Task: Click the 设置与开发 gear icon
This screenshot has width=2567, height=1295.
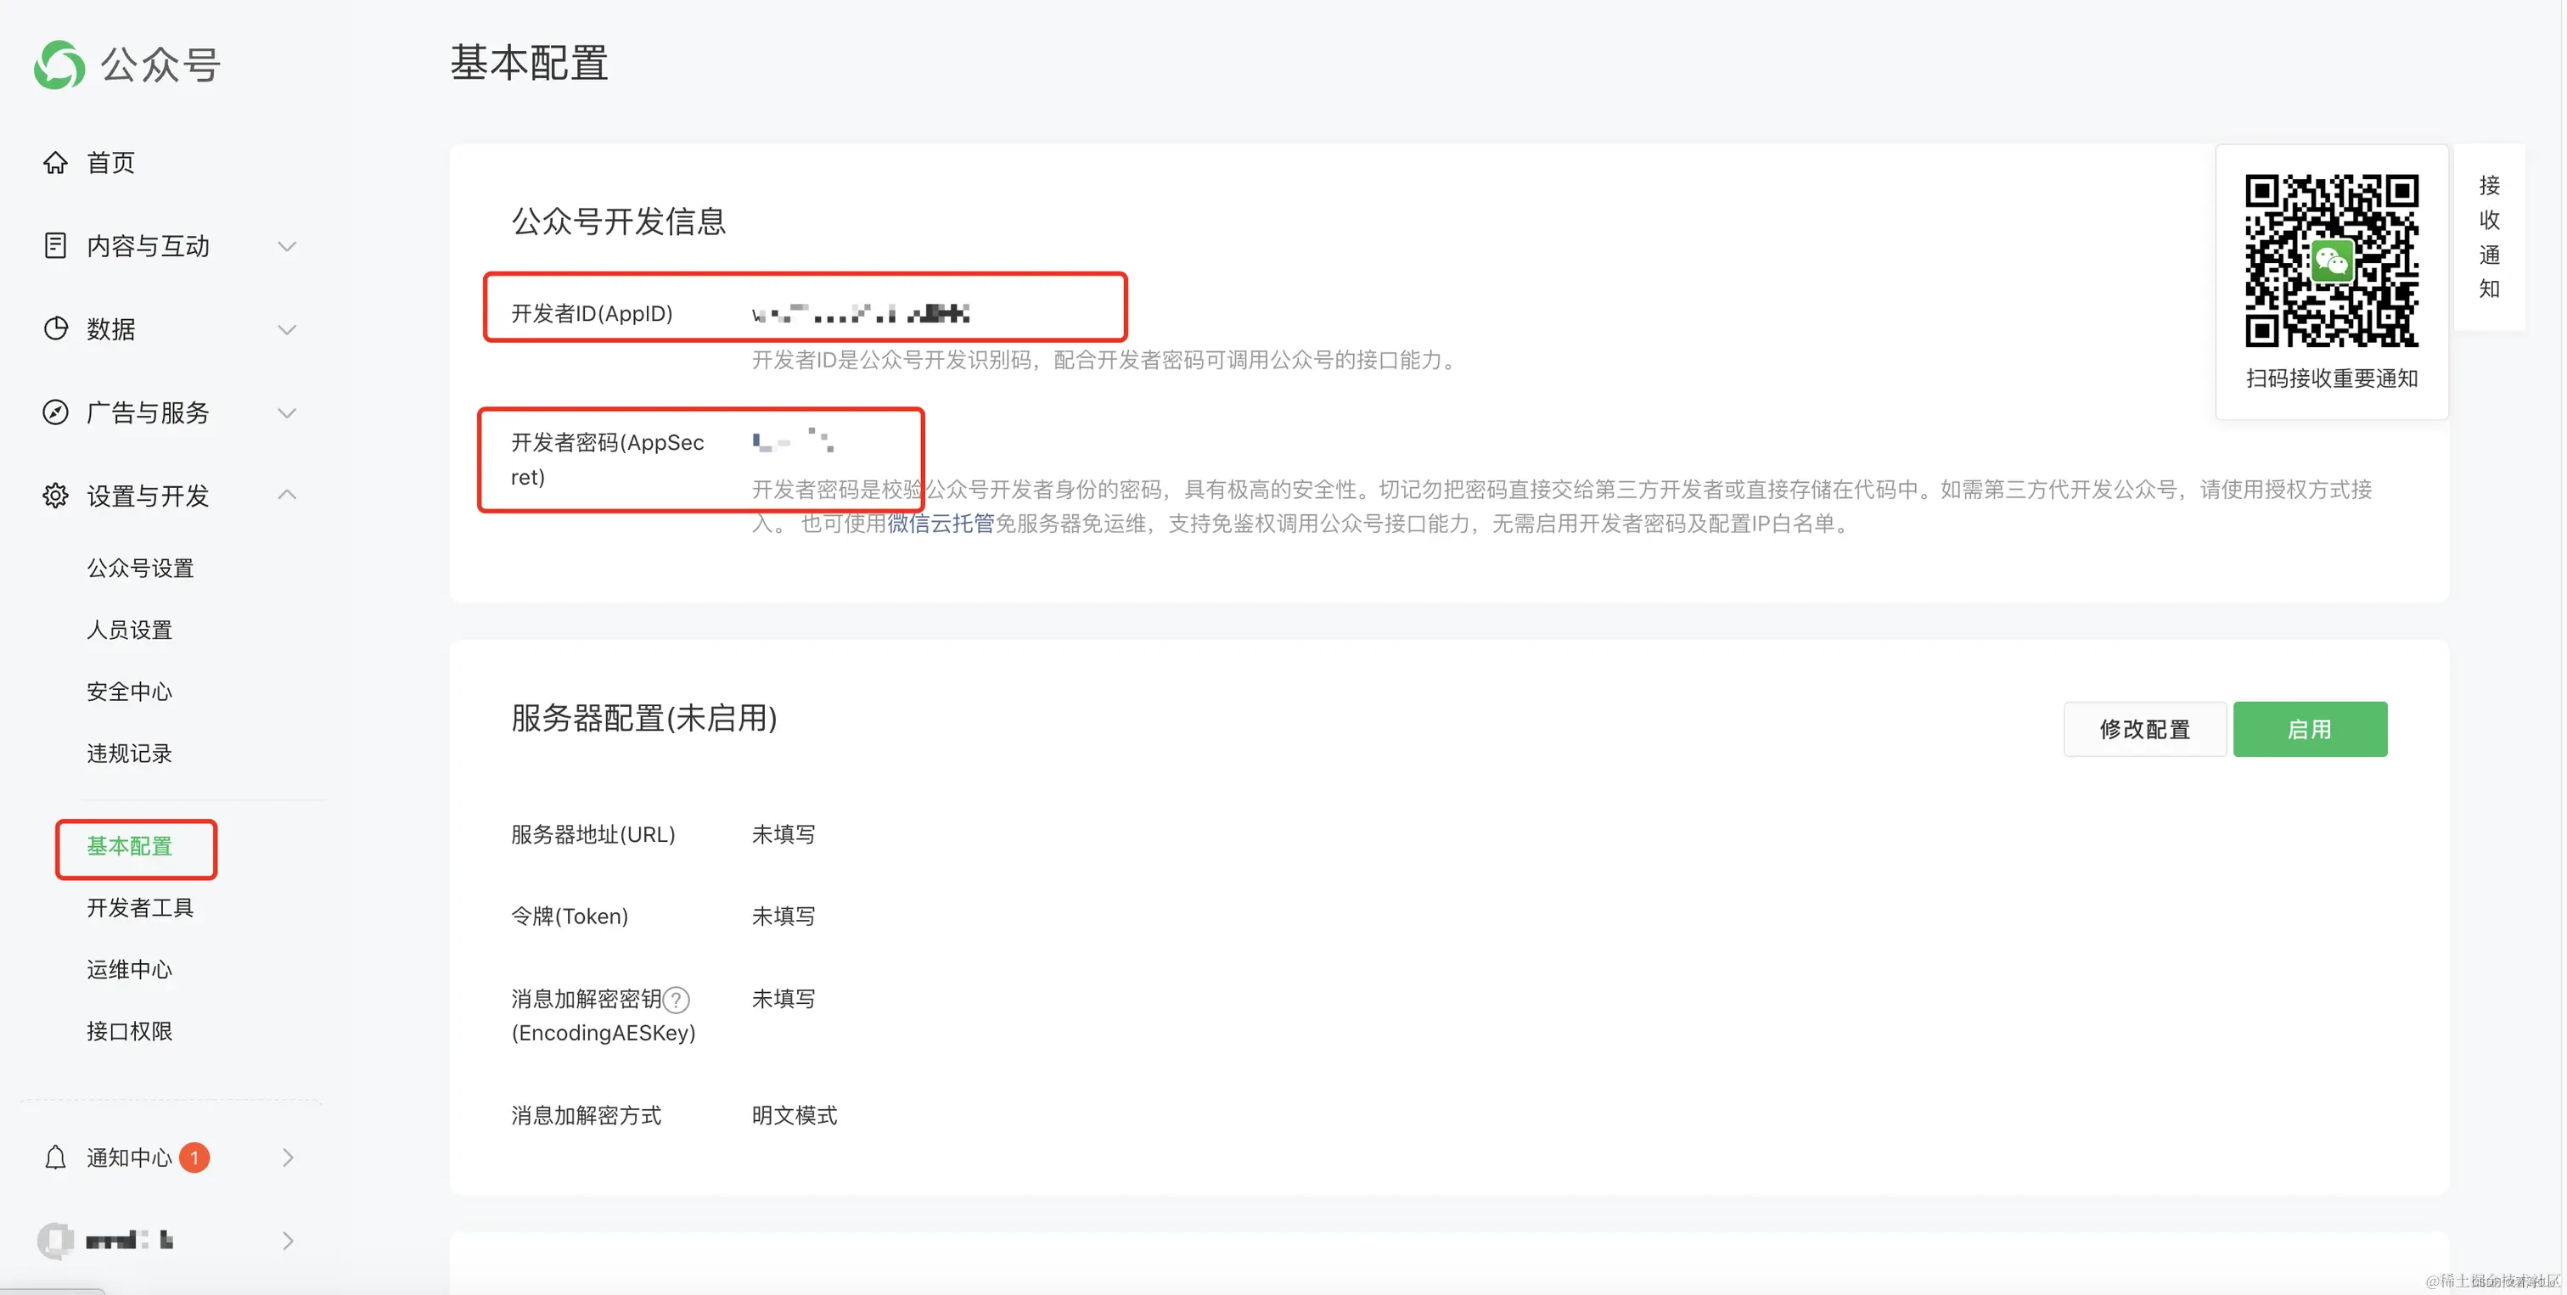Action: click(x=57, y=495)
